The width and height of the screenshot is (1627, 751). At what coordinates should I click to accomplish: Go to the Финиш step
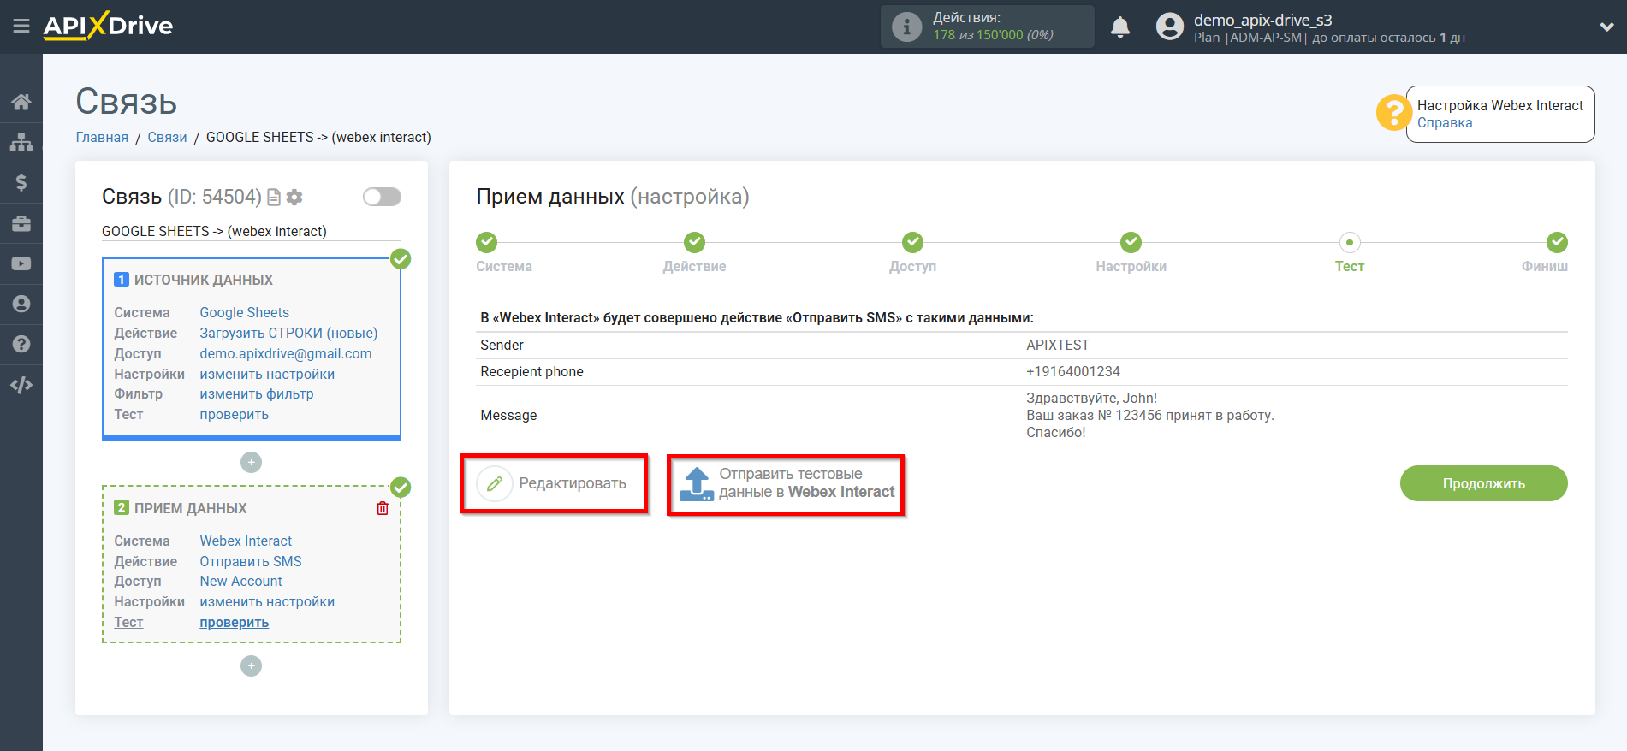tap(1545, 252)
